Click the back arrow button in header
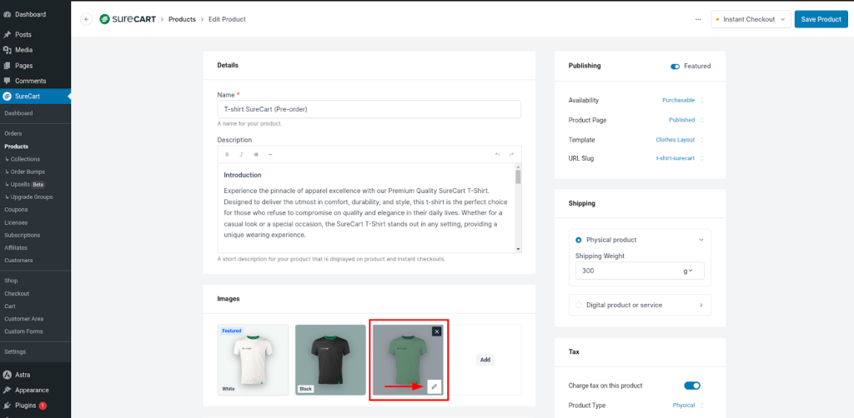The width and height of the screenshot is (854, 418). point(87,19)
